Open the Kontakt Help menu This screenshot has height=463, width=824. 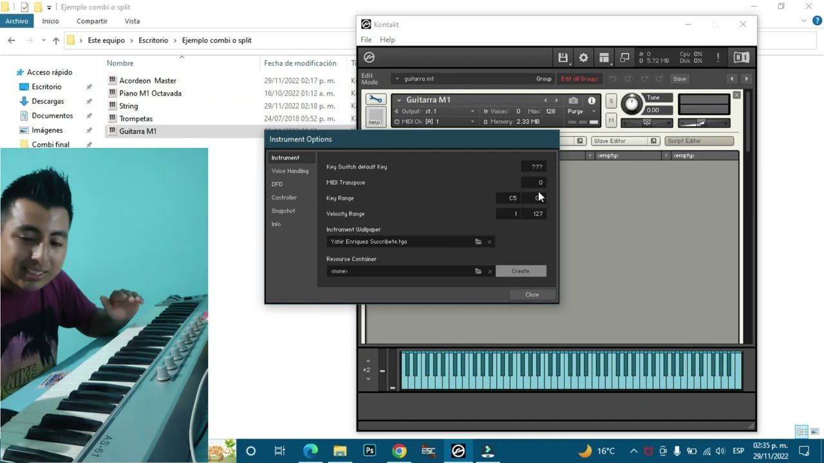tap(388, 40)
